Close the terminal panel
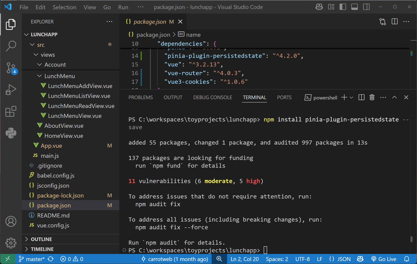This screenshot has width=417, height=264. [406, 98]
